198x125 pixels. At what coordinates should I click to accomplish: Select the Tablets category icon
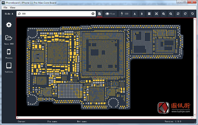[9, 65]
